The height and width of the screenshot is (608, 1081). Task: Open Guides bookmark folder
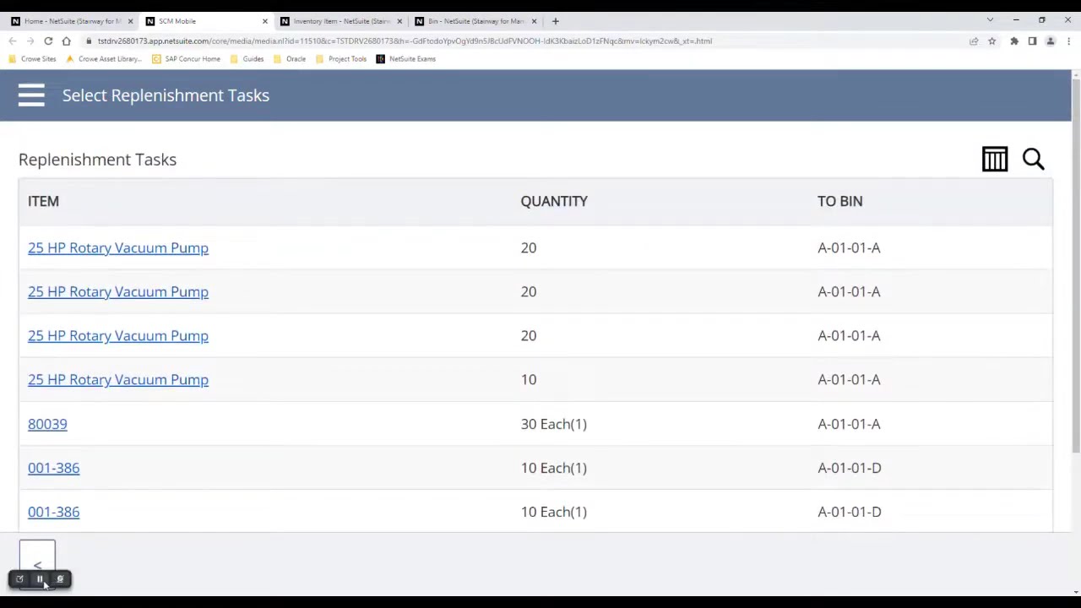[247, 59]
